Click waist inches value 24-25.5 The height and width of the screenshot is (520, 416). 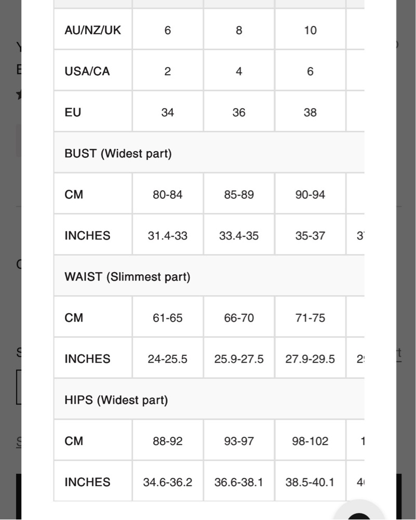(x=167, y=359)
